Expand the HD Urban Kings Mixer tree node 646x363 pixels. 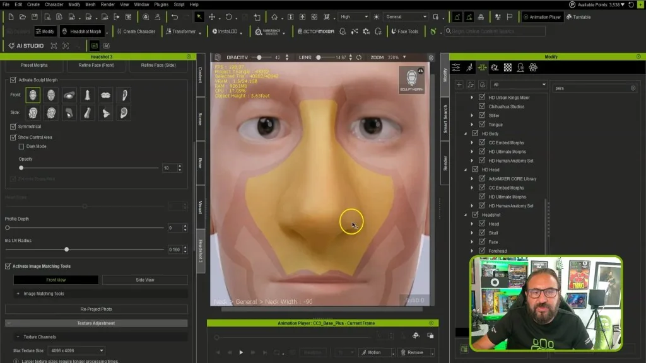[472, 98]
